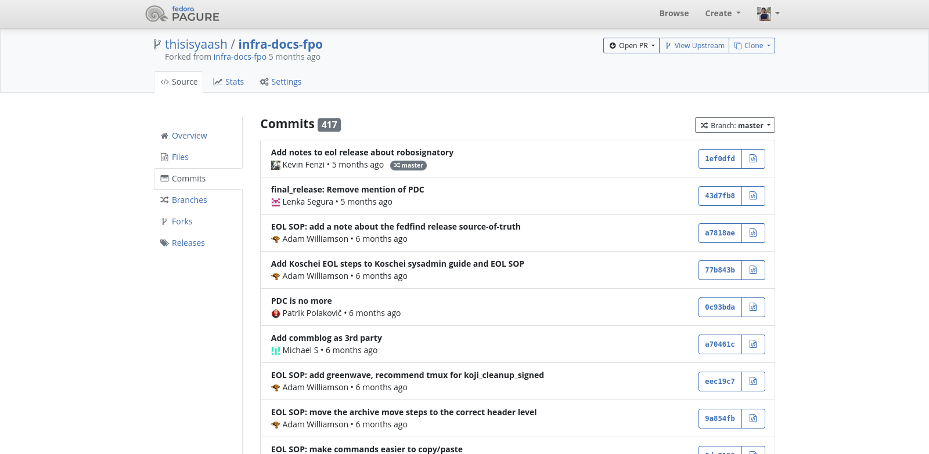
Task: Switch to the Source tab
Action: coord(179,82)
